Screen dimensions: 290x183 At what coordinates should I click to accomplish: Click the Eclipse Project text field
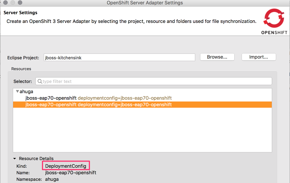point(119,57)
